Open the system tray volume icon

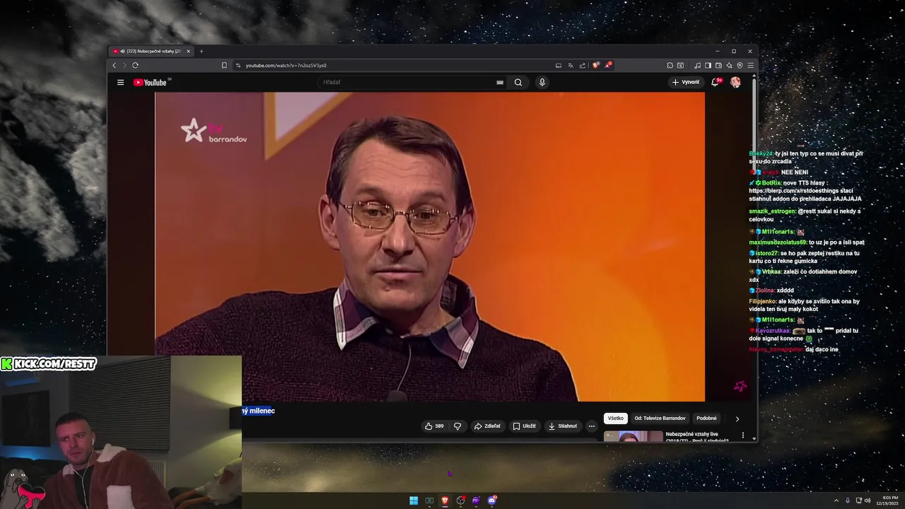click(868, 501)
